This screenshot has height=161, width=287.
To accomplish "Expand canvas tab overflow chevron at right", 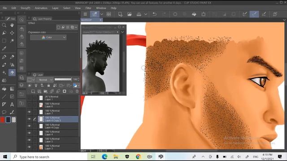I will [284, 20].
